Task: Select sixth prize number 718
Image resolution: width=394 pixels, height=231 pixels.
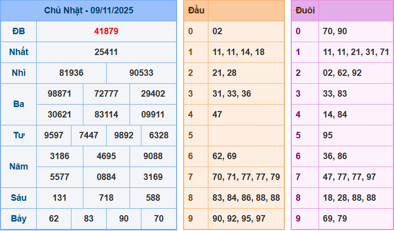Action: pos(106,198)
